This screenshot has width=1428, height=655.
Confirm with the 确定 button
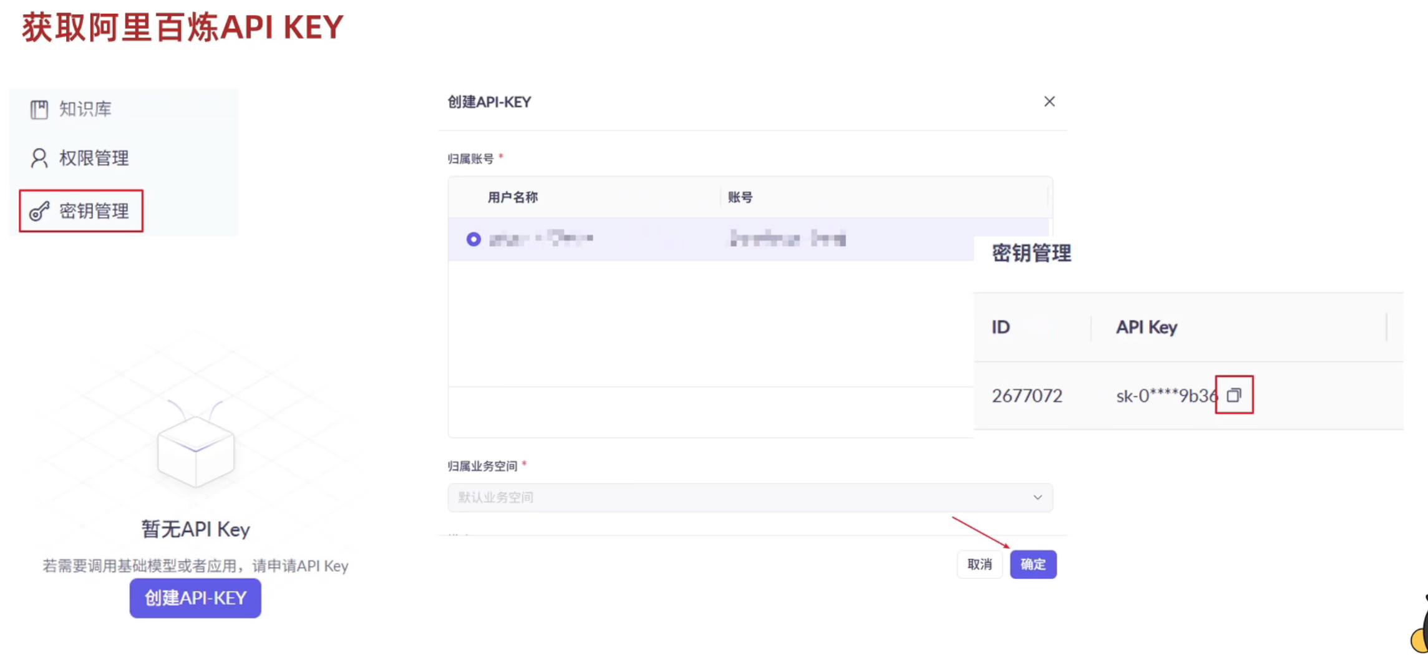[x=1033, y=564]
